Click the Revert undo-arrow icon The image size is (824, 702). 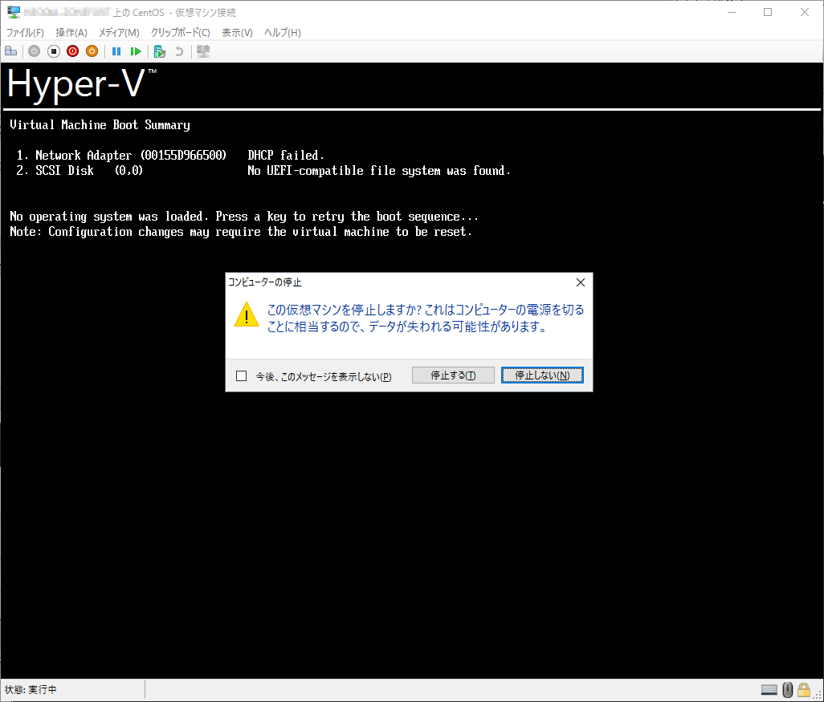coord(179,51)
